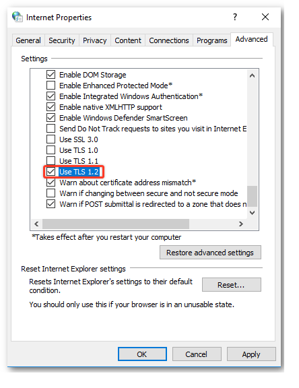Uncheck Enable DOM Storage
Image resolution: width=299 pixels, height=388 pixels.
(51, 75)
